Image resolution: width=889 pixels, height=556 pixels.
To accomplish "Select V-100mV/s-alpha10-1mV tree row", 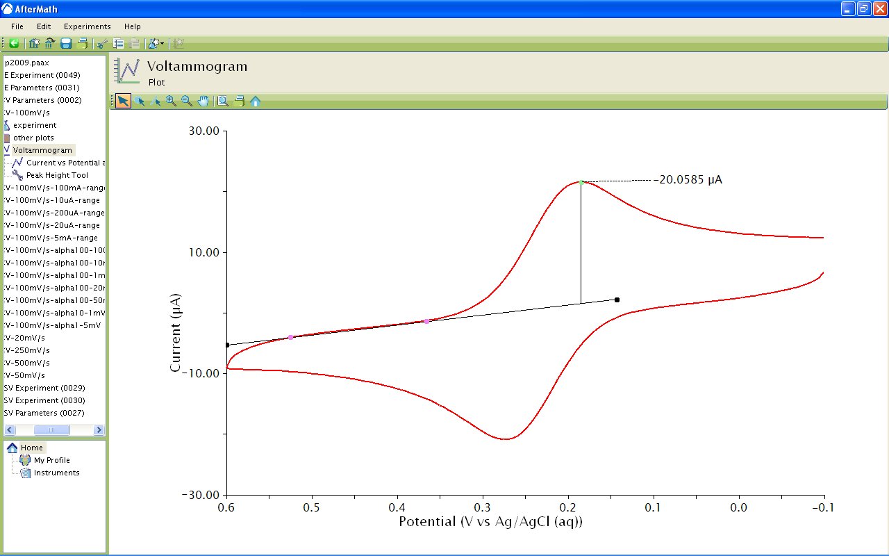I will pyautogui.click(x=54, y=313).
